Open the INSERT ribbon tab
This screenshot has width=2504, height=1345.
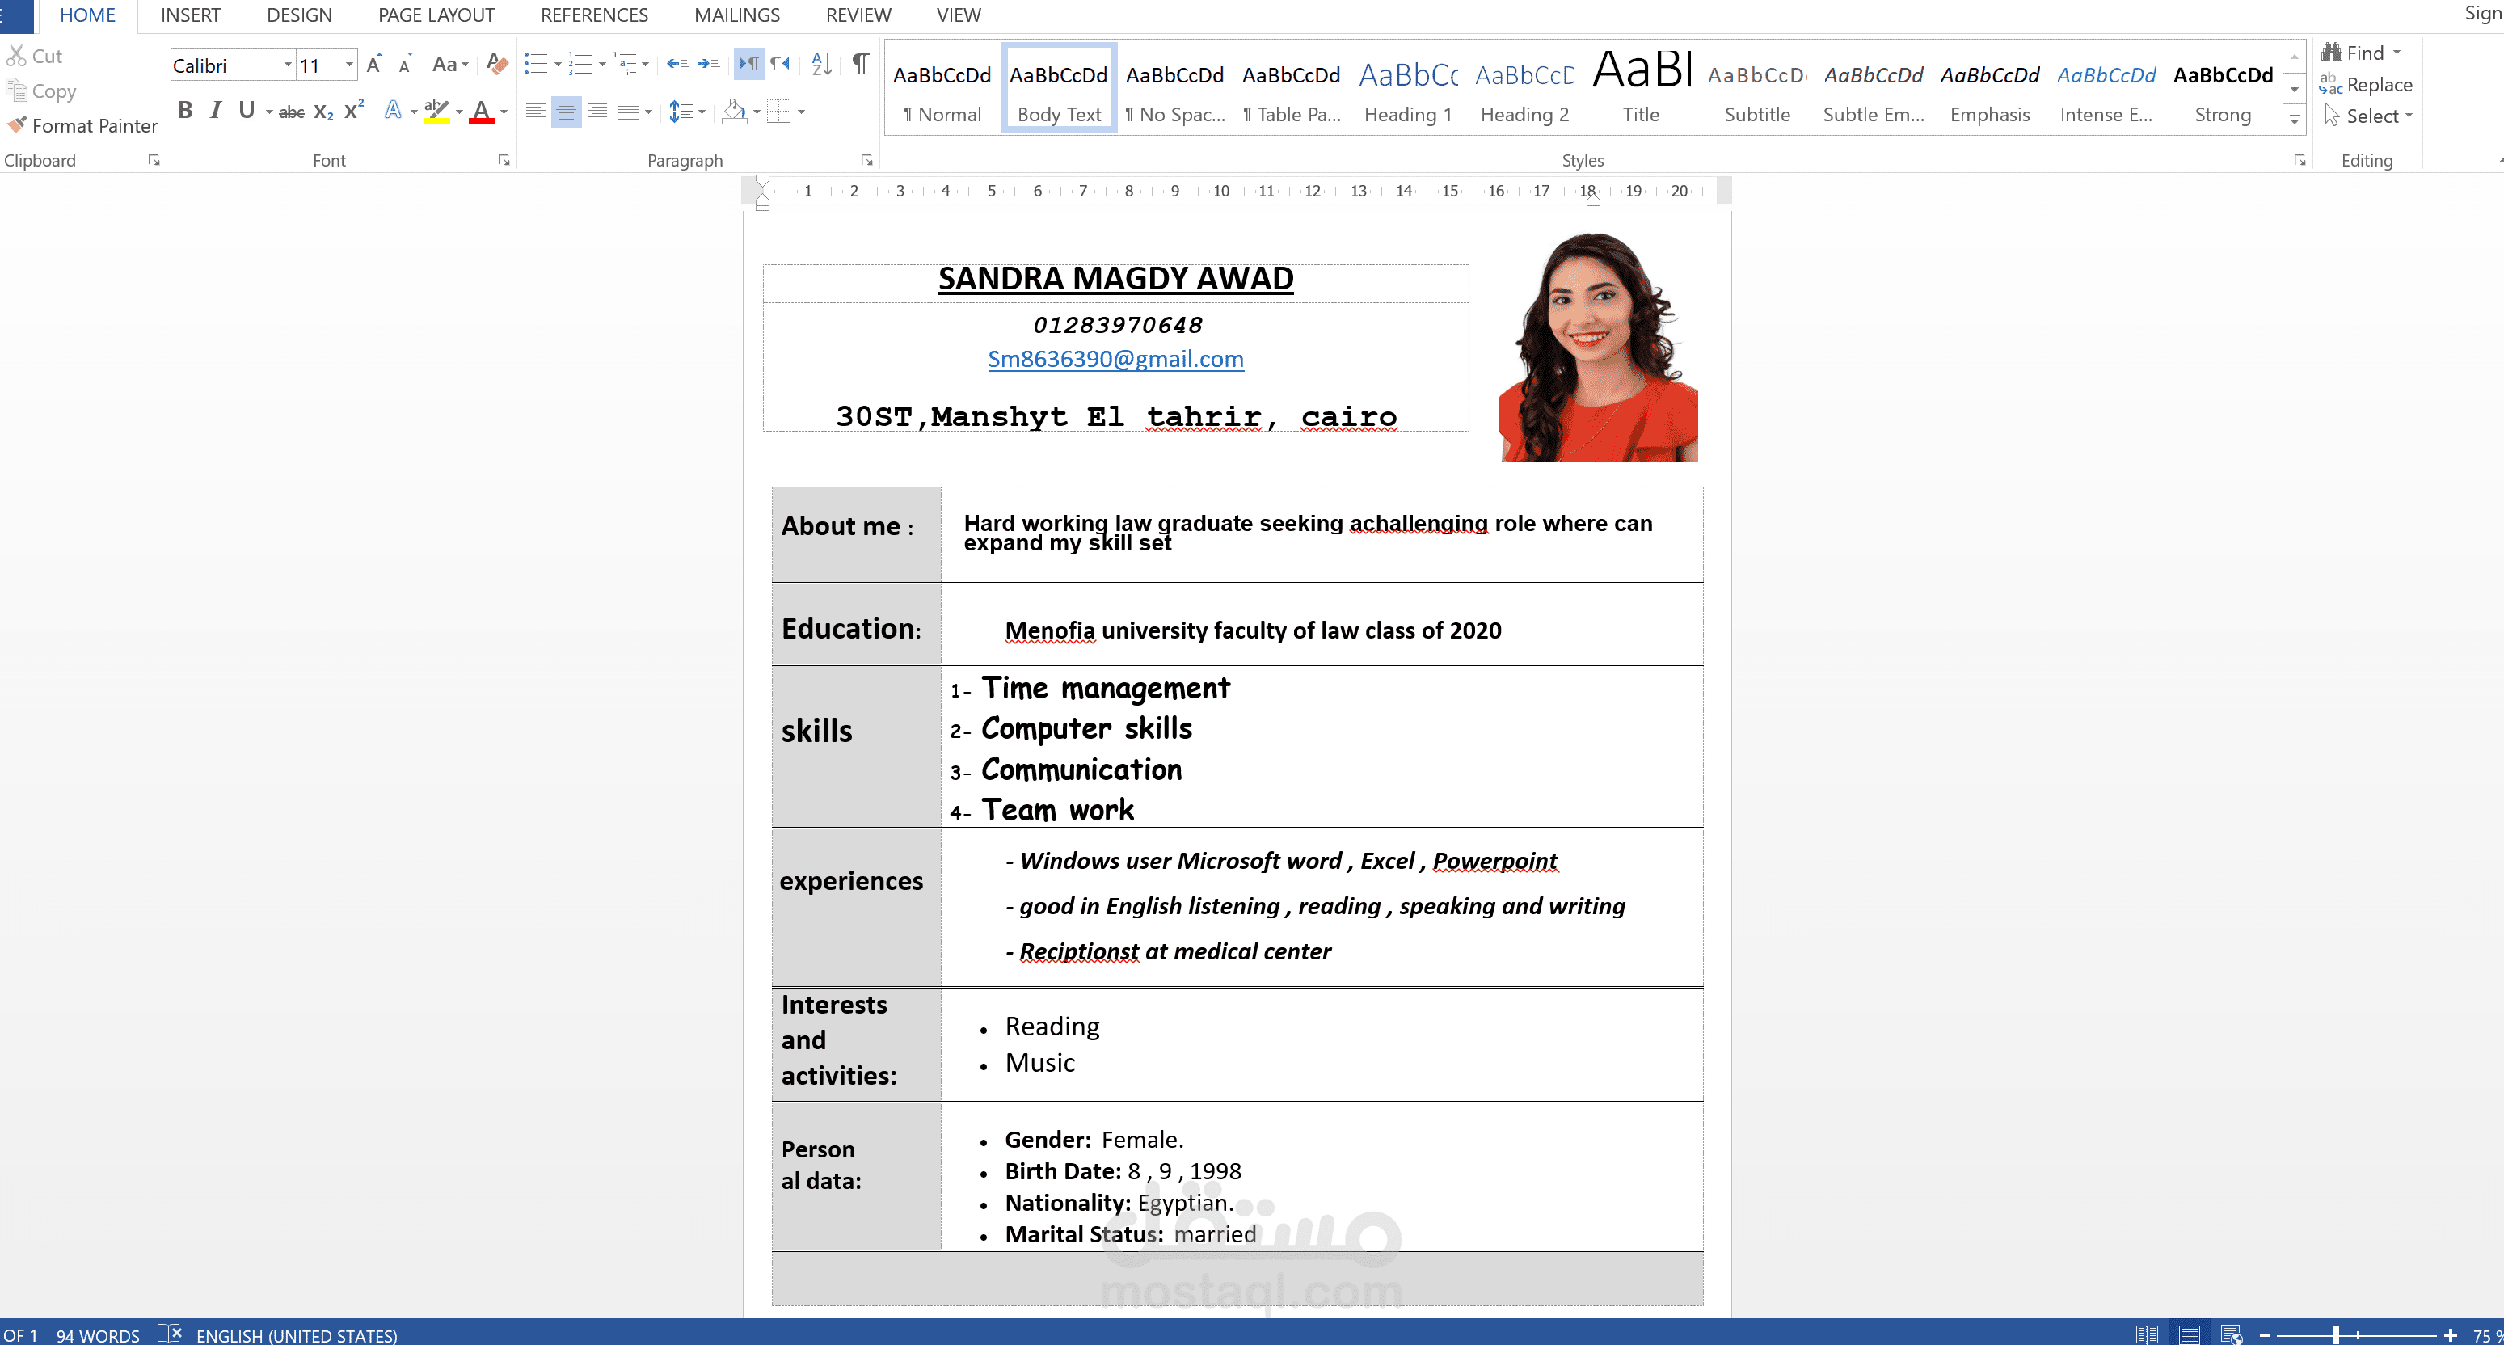coord(190,15)
